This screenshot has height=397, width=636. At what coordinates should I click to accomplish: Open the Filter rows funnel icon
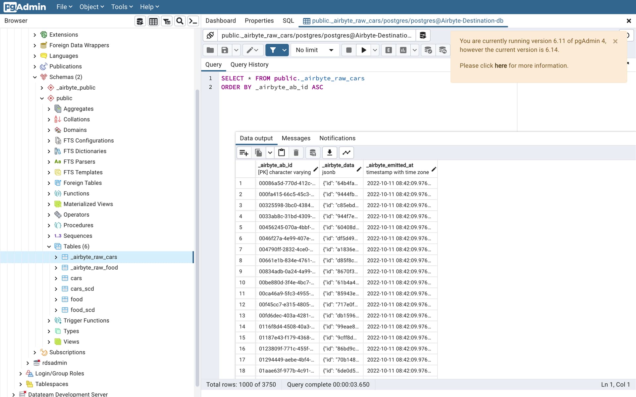tap(273, 50)
